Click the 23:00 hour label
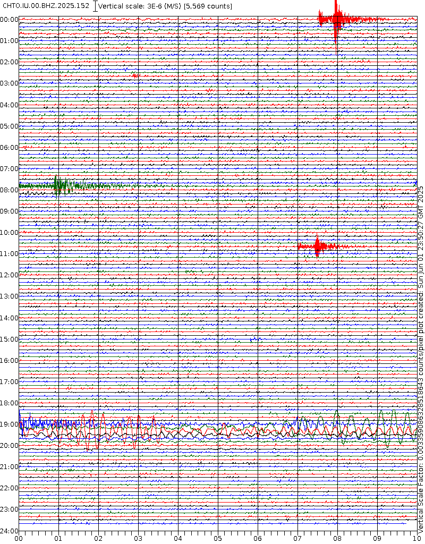Image resolution: width=425 pixels, height=544 pixels. click(x=9, y=509)
